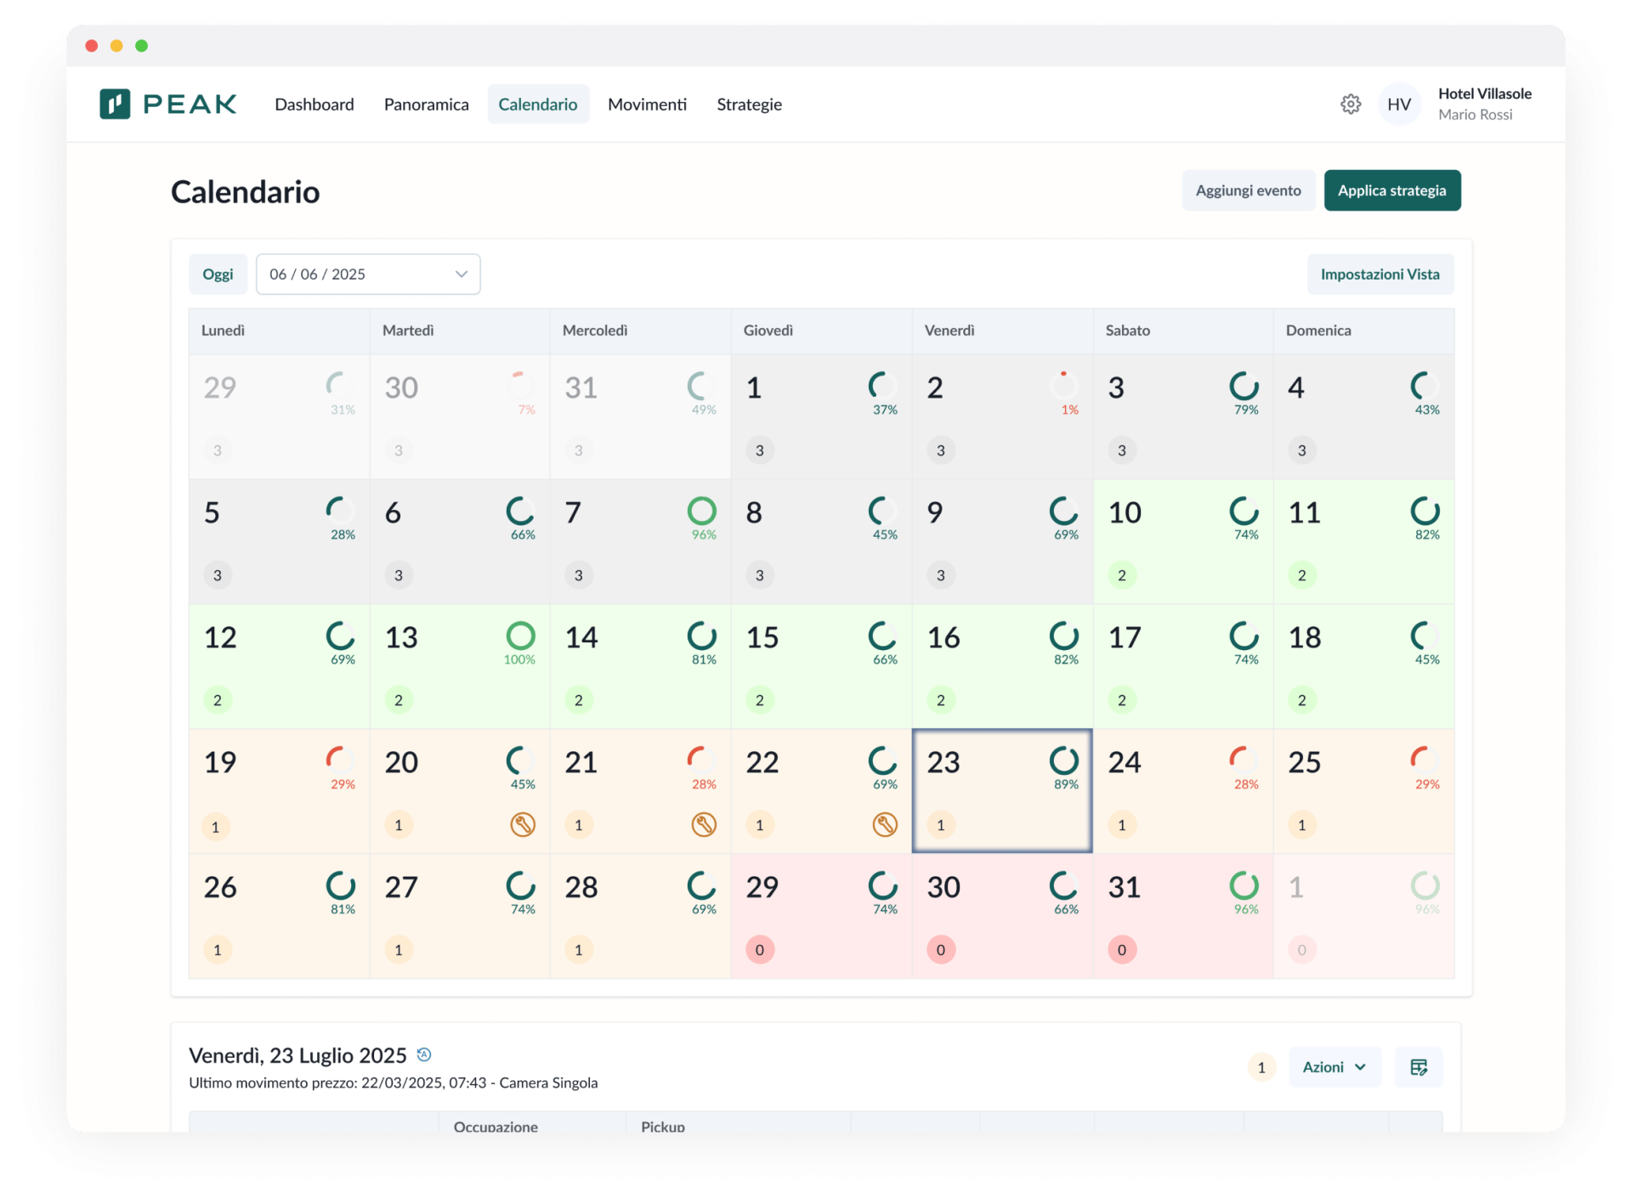Click the PEAK logo icon
This screenshot has width=1632, height=1198.
[x=116, y=105]
